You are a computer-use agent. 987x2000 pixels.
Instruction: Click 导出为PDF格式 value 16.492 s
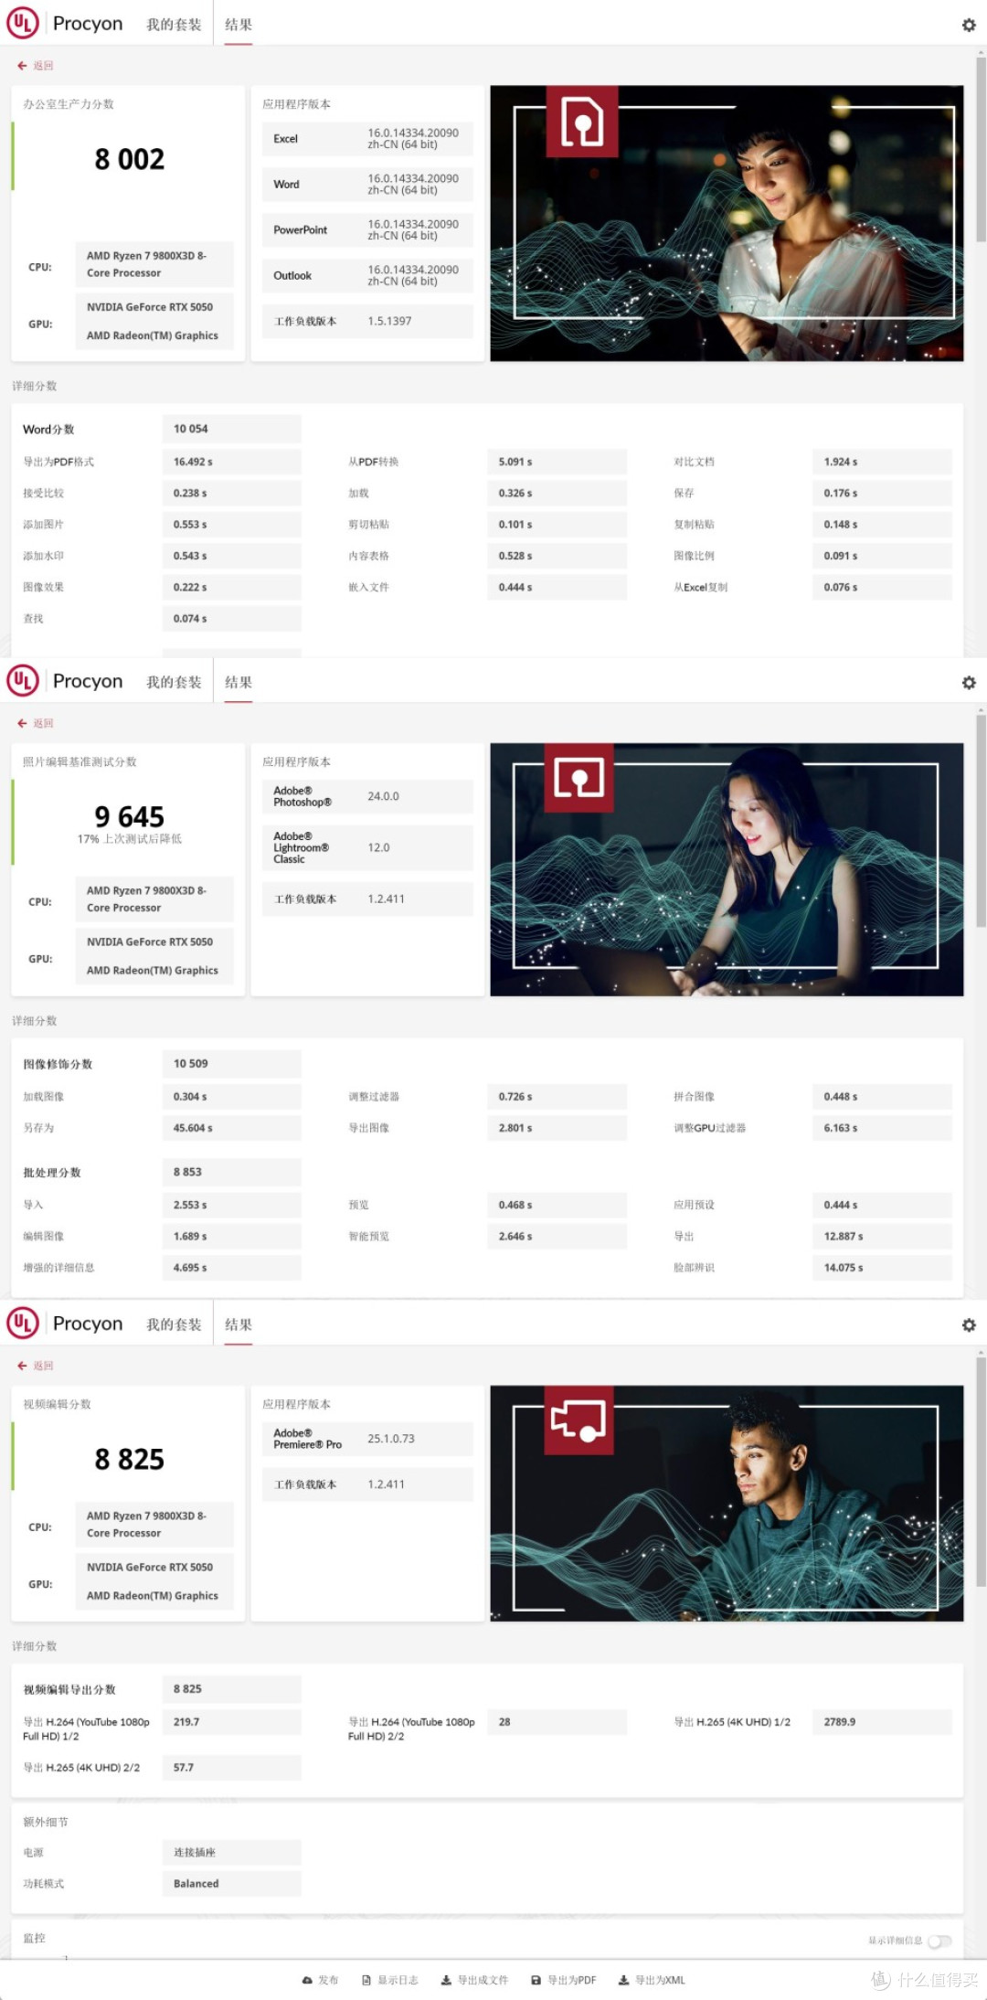[x=231, y=462]
